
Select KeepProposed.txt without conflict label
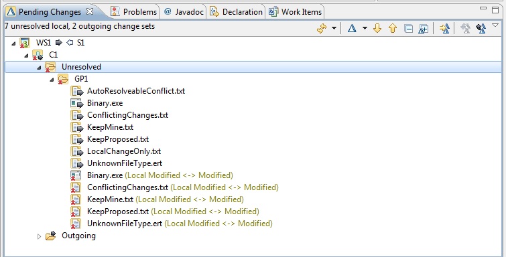(118, 139)
